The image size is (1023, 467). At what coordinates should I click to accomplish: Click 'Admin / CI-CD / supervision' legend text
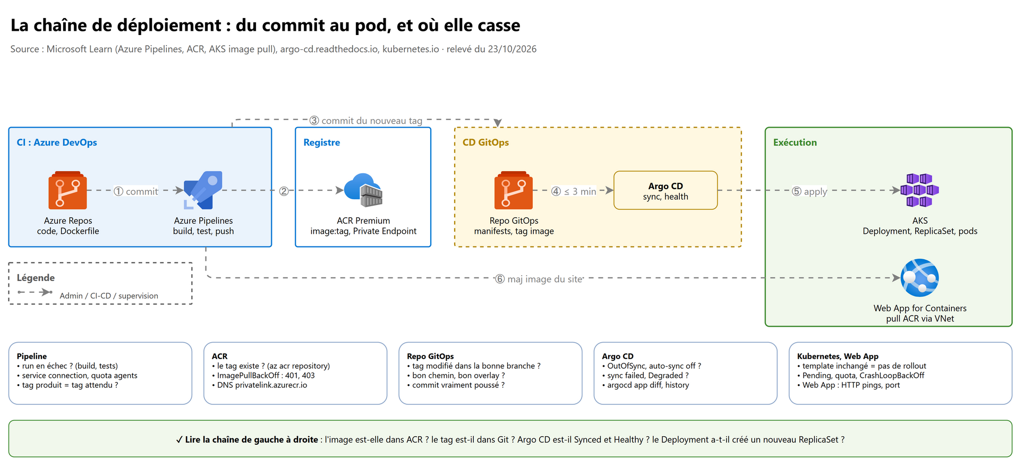pos(109,296)
